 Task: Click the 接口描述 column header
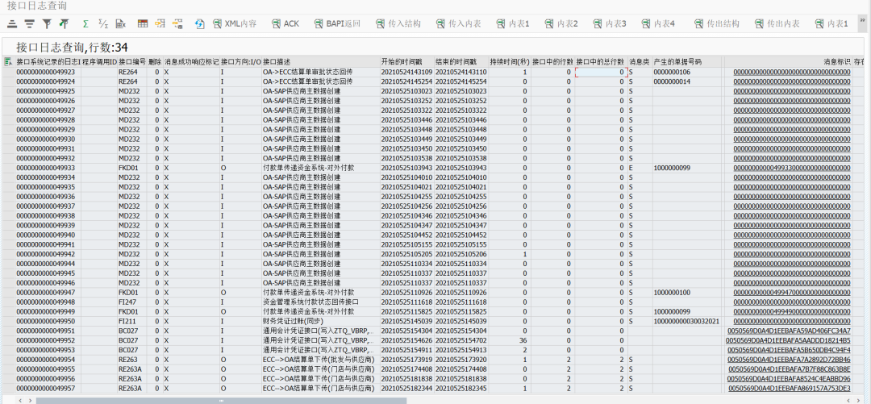pos(320,61)
